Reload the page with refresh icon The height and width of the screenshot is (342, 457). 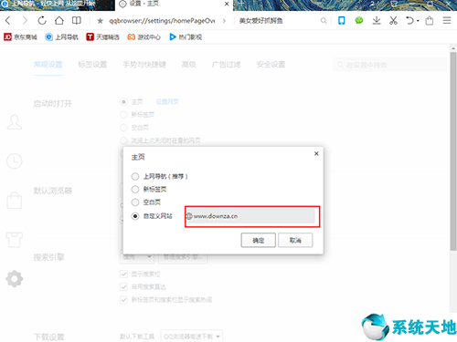[42, 21]
